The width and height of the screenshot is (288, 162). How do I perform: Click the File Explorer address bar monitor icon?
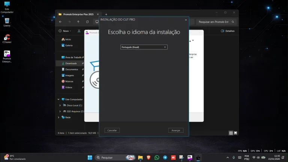tap(97, 22)
